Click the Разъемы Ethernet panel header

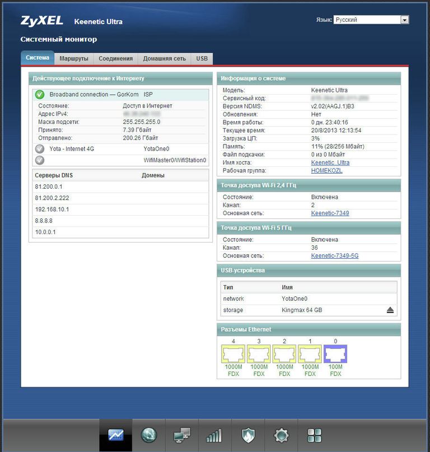coord(309,329)
